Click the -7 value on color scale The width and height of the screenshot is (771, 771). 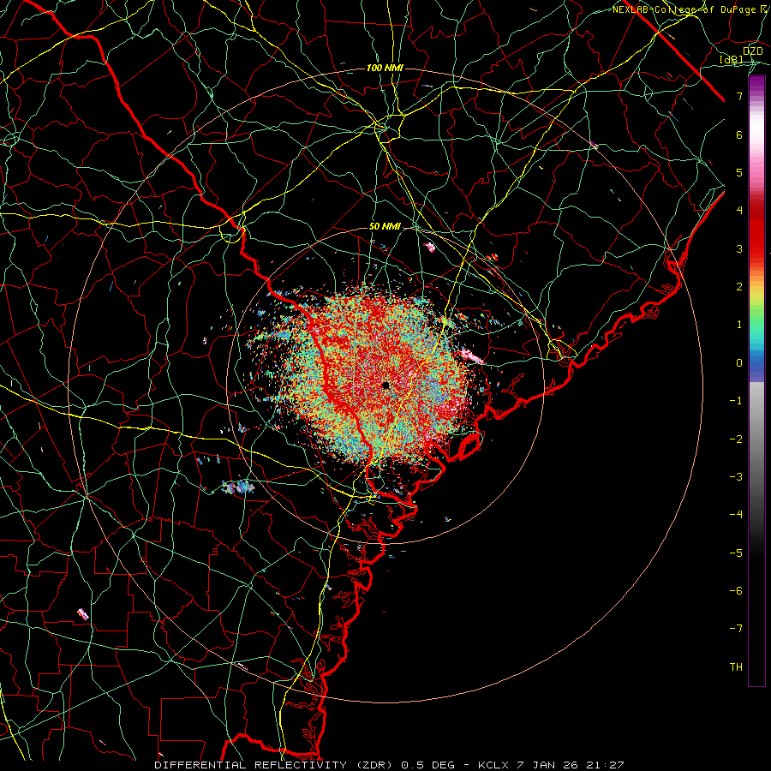tap(736, 629)
